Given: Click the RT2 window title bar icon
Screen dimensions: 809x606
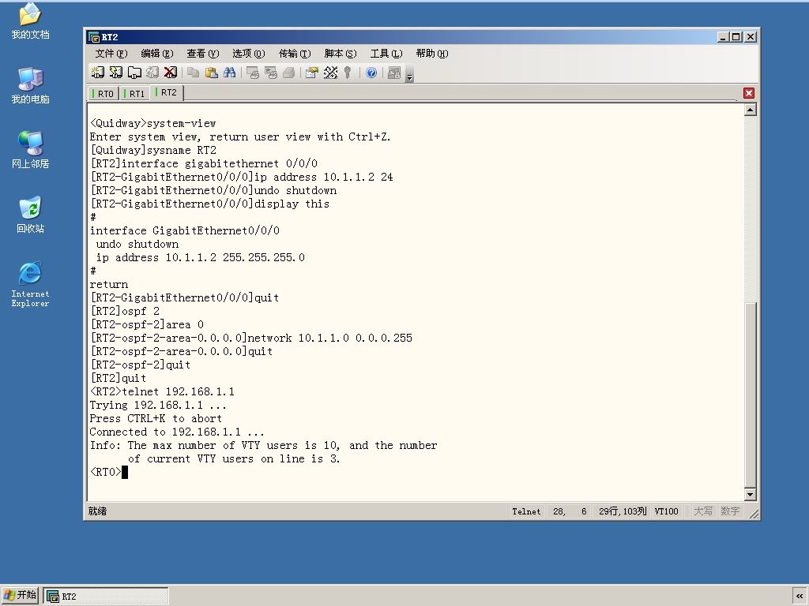Looking at the screenshot, I should point(94,37).
